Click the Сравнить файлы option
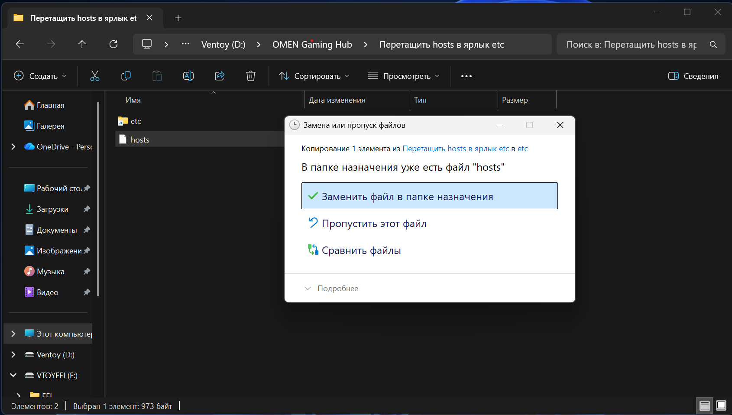 click(361, 250)
